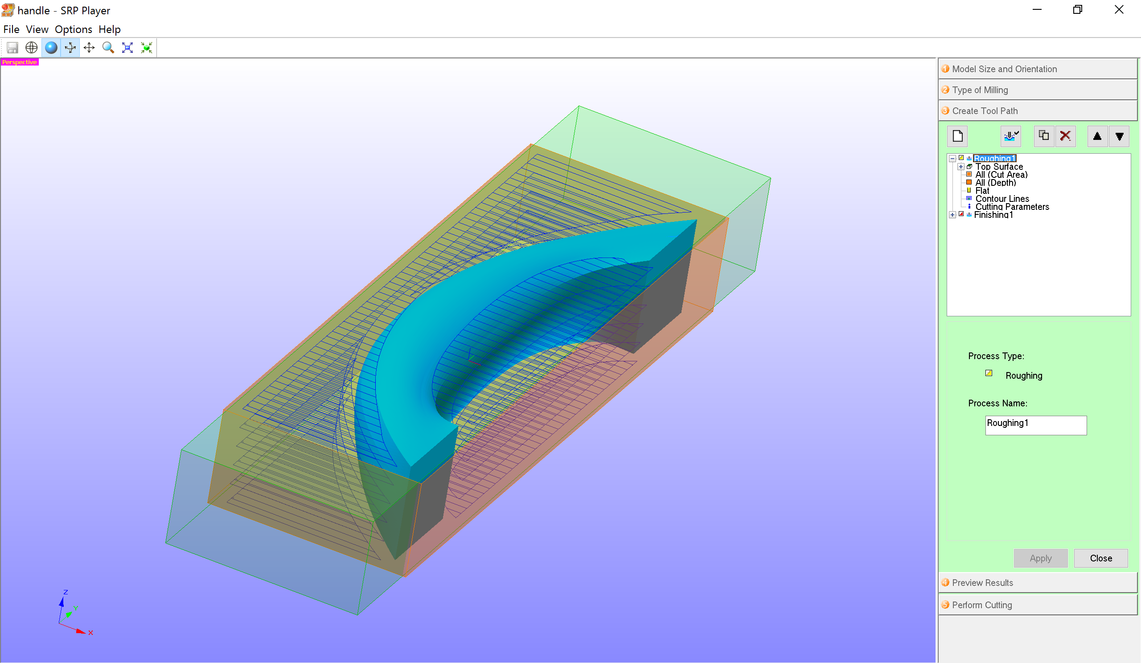
Task: Expand the Top Surface node
Action: point(960,167)
